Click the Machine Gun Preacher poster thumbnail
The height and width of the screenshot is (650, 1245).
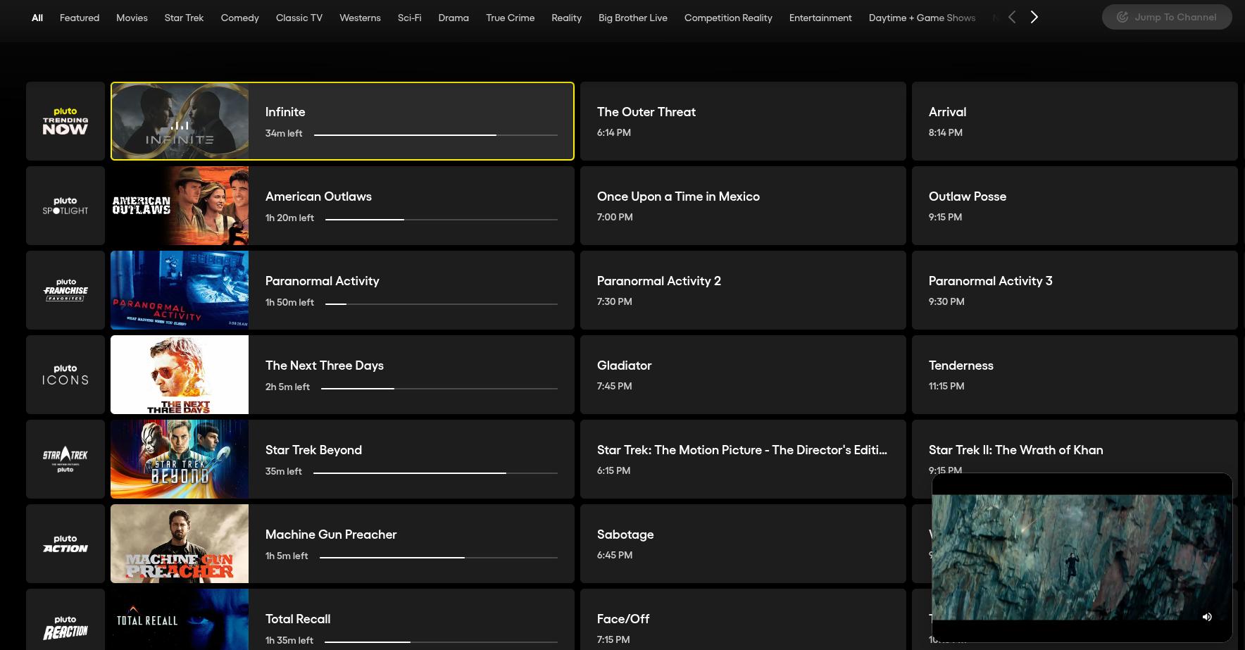coord(180,544)
